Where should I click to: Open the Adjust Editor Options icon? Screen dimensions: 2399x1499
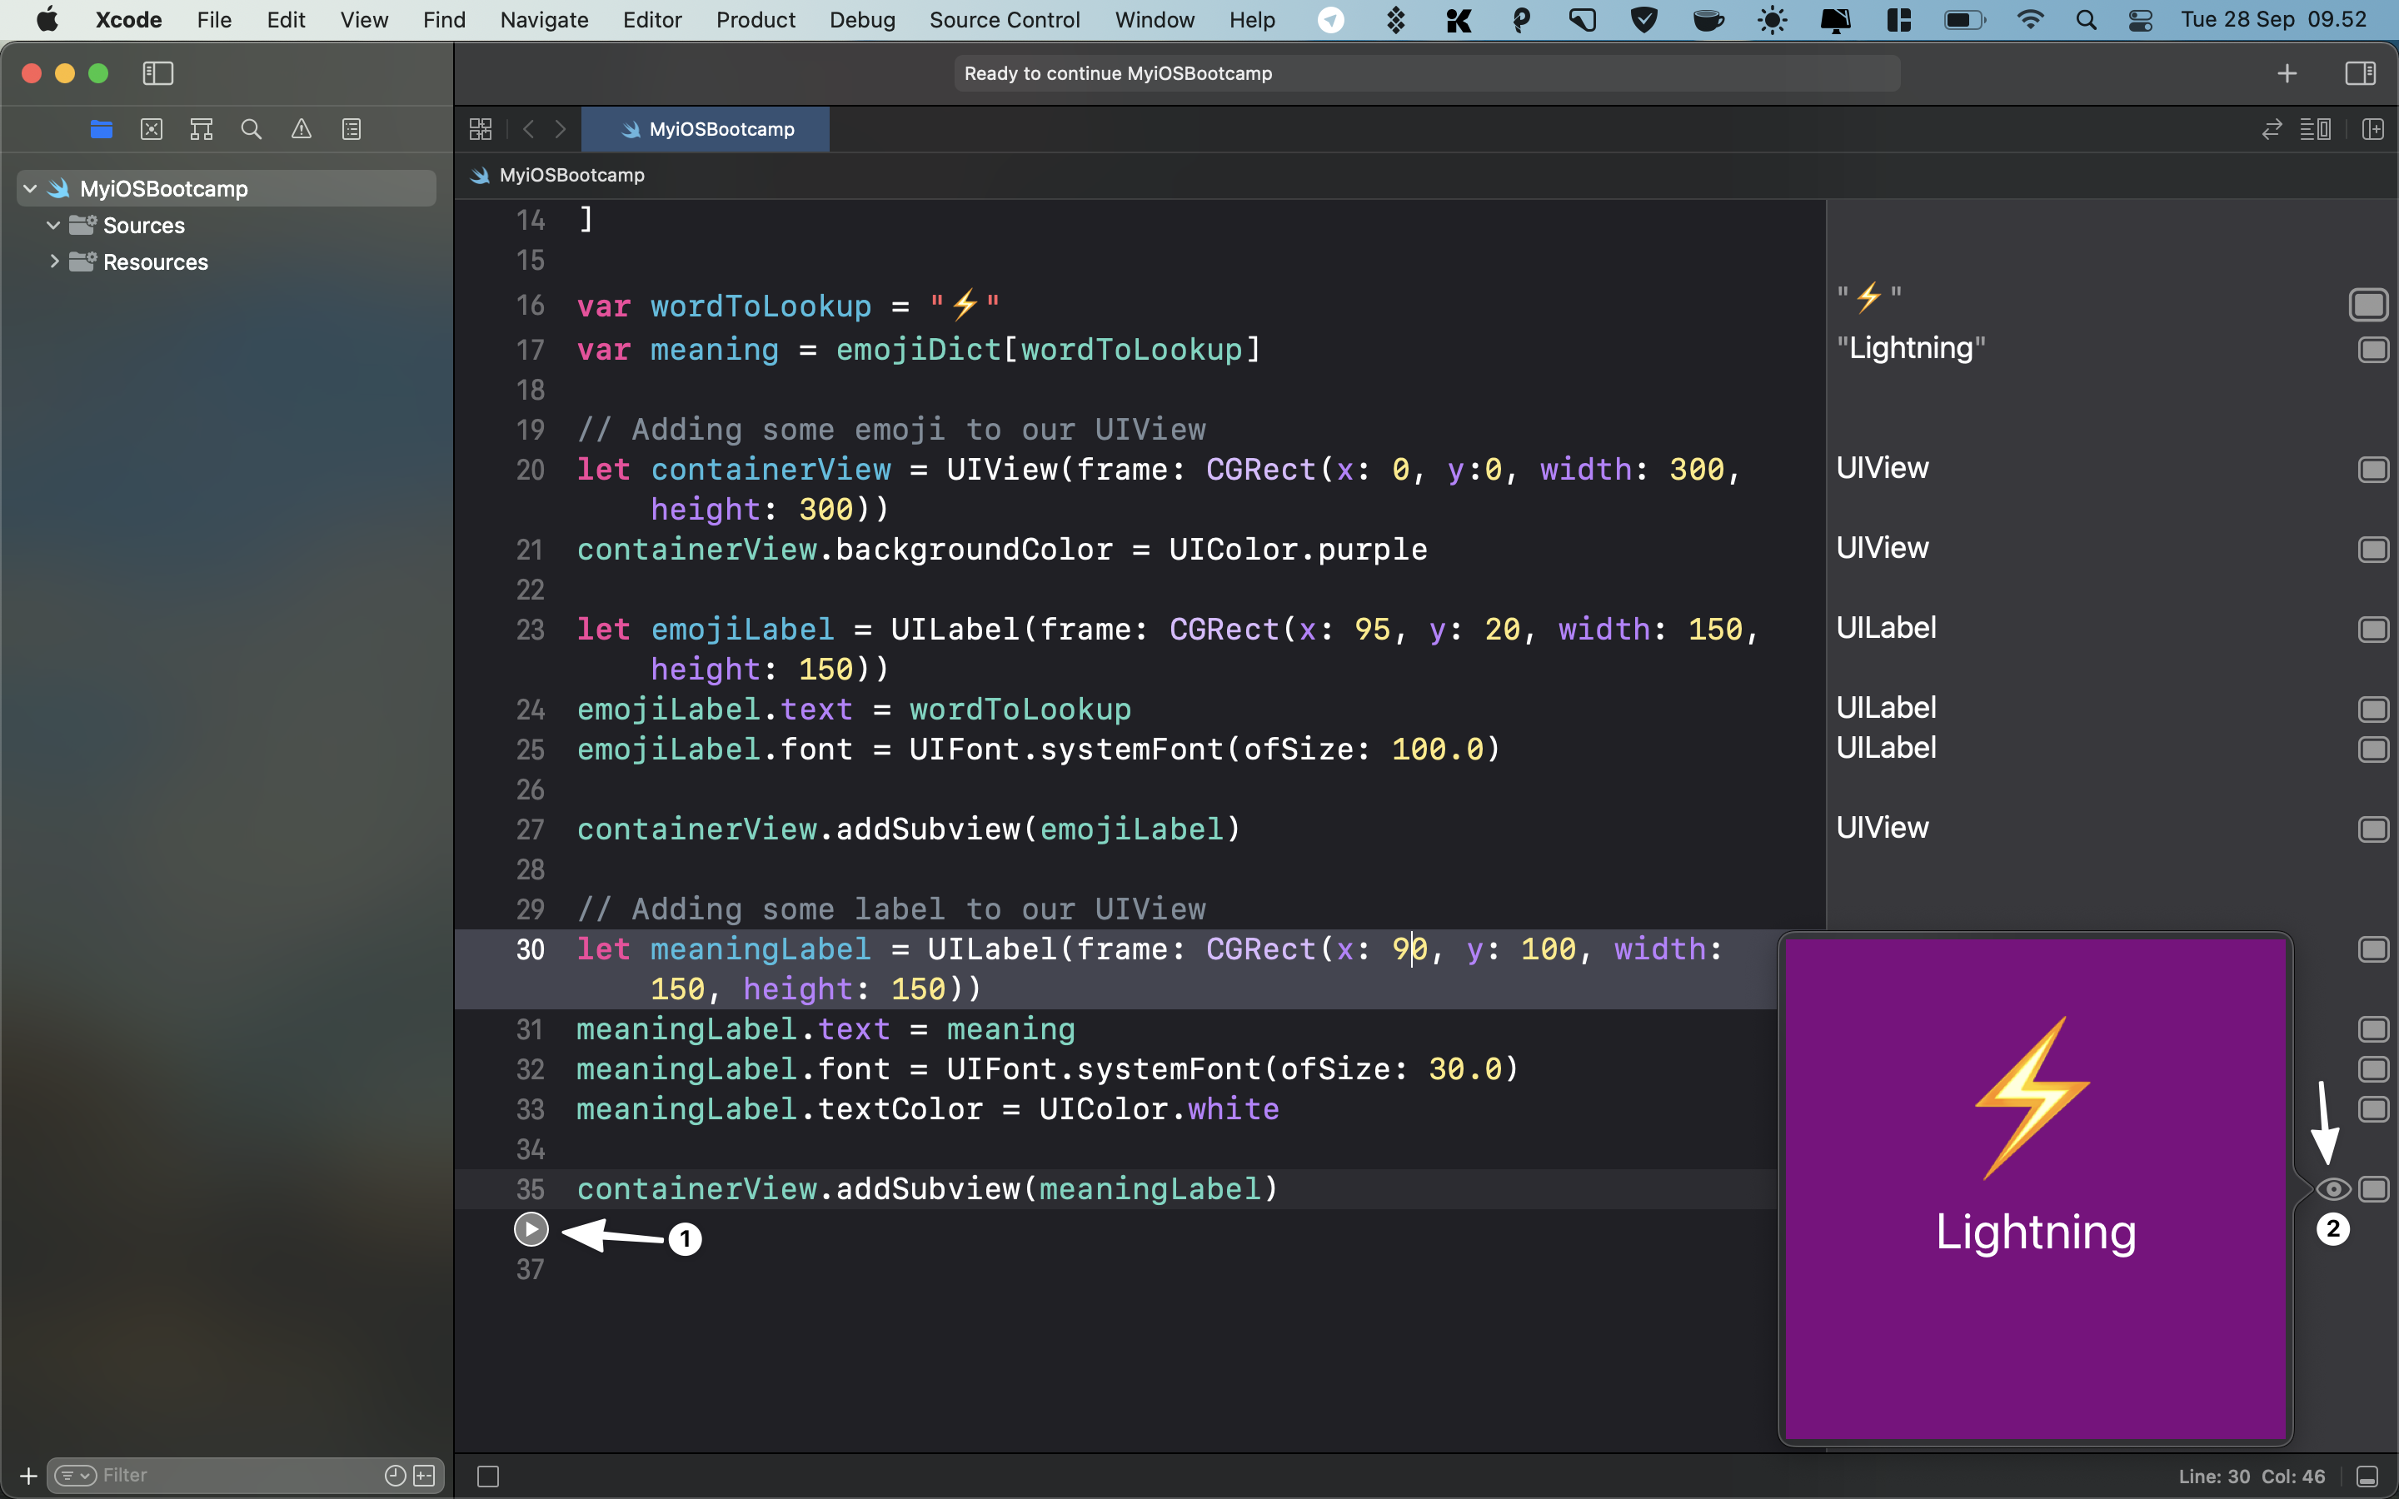(2316, 129)
